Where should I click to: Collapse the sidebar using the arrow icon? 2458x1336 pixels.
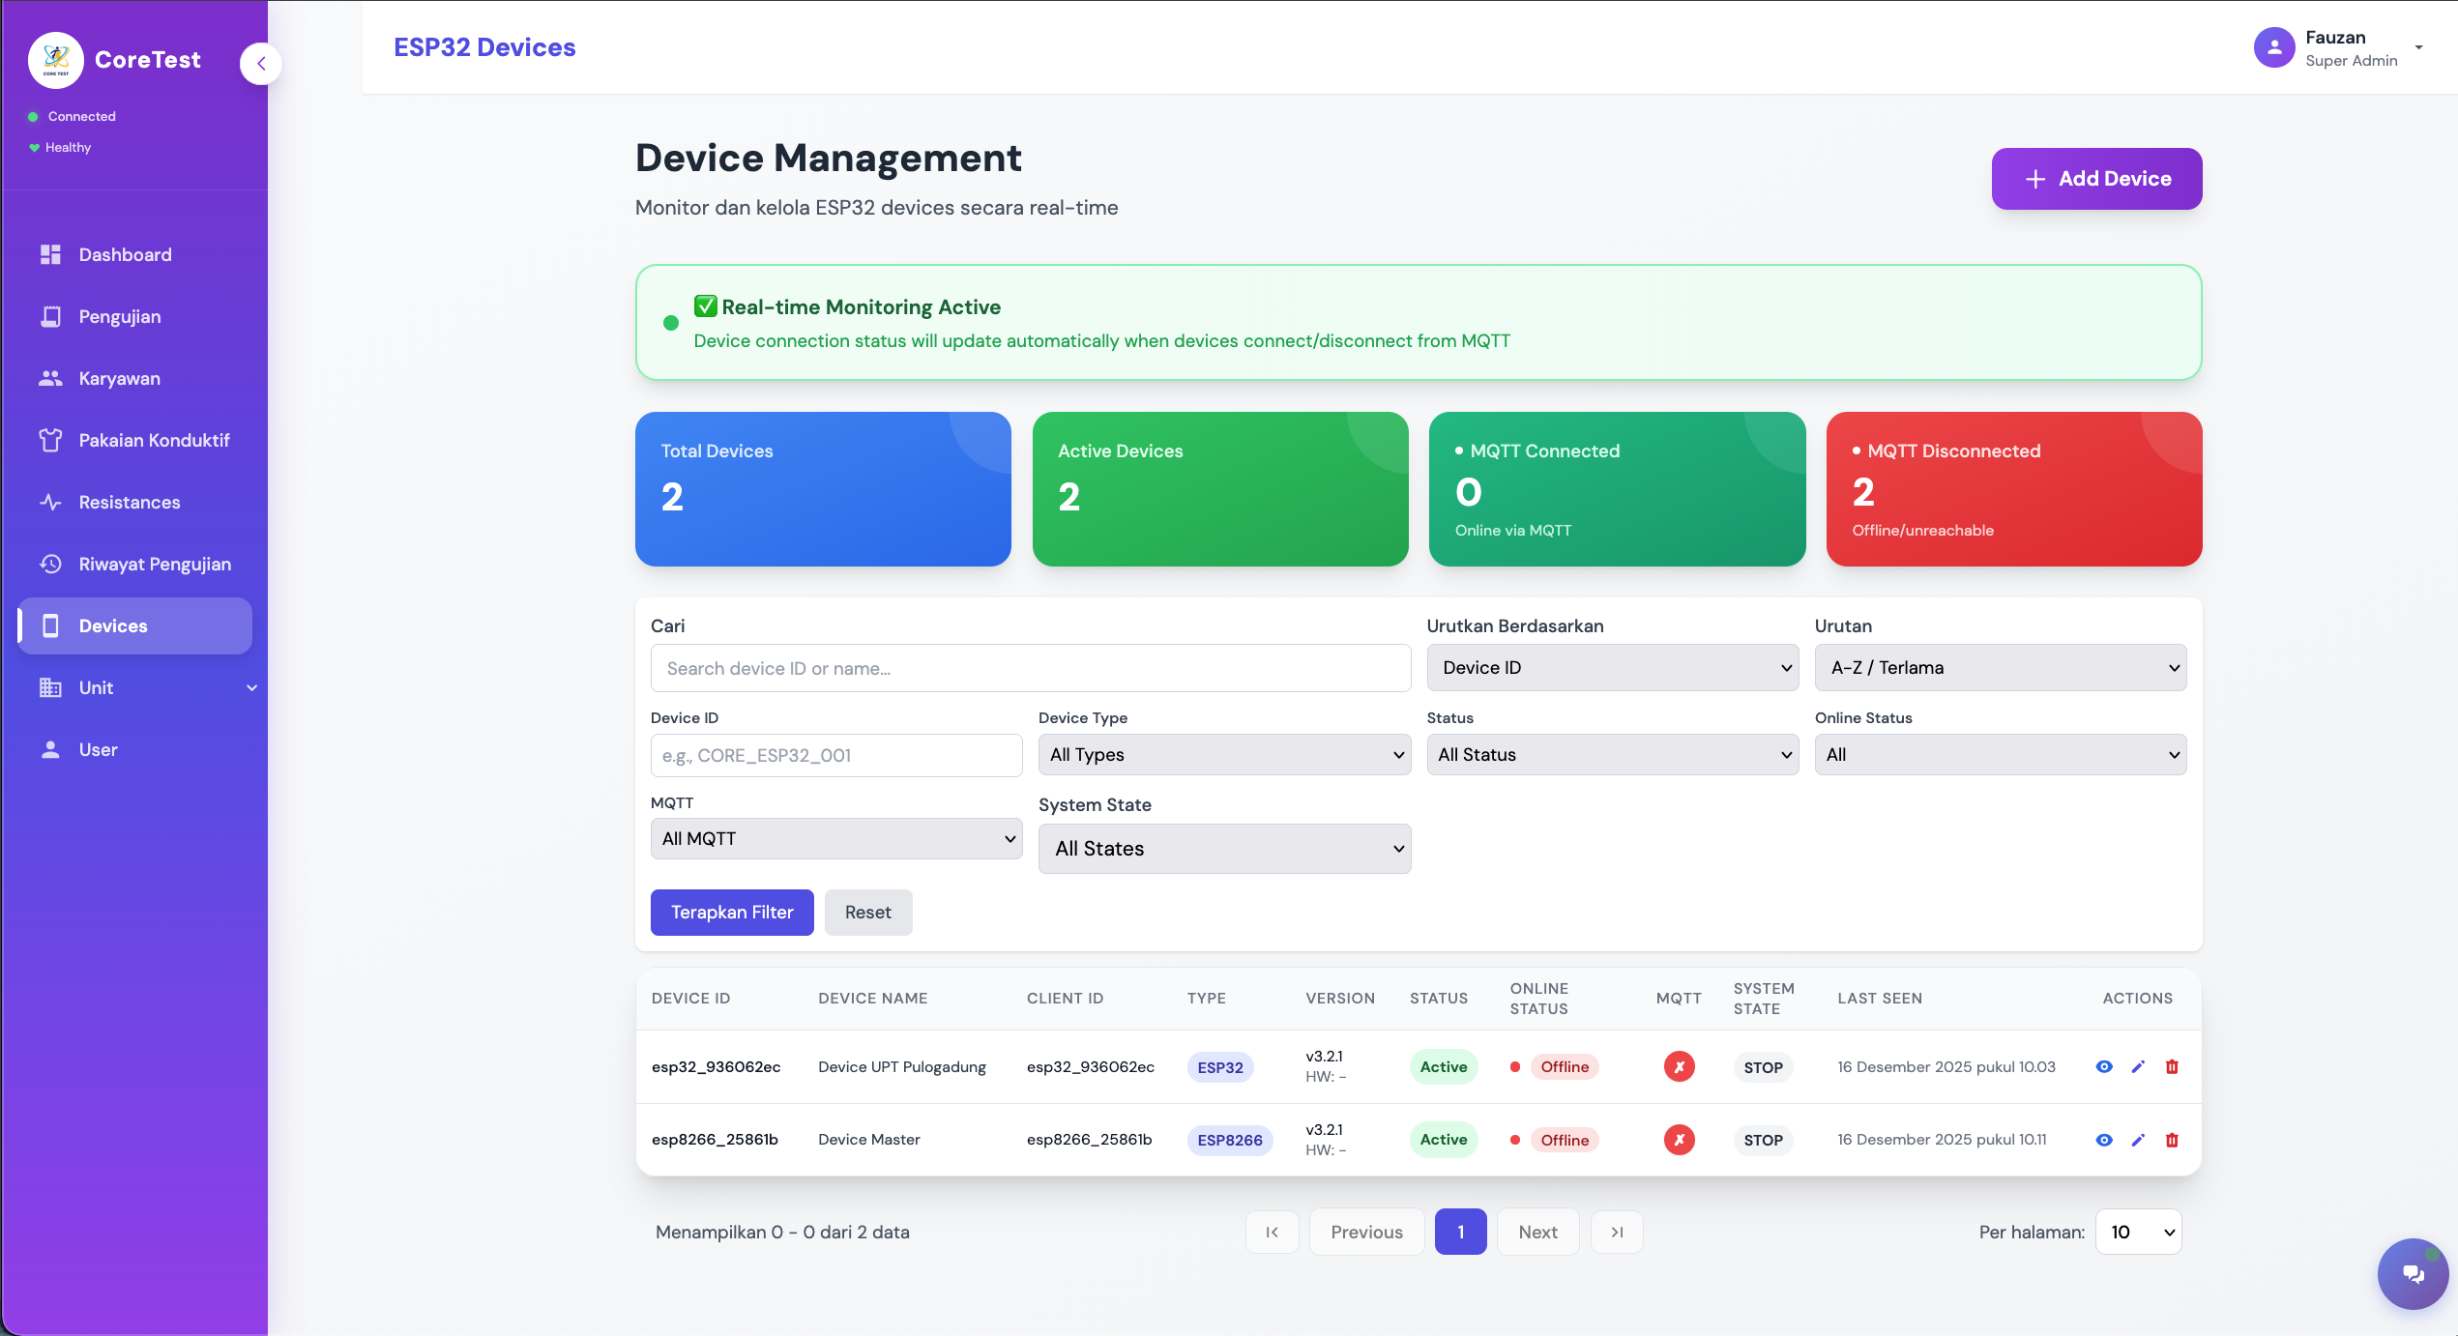tap(260, 63)
